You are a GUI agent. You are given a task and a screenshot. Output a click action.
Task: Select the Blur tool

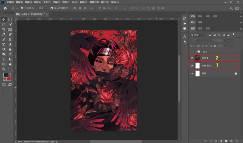[x=10, y=49]
